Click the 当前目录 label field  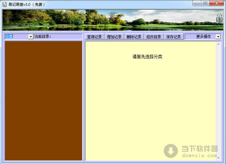[58, 36]
